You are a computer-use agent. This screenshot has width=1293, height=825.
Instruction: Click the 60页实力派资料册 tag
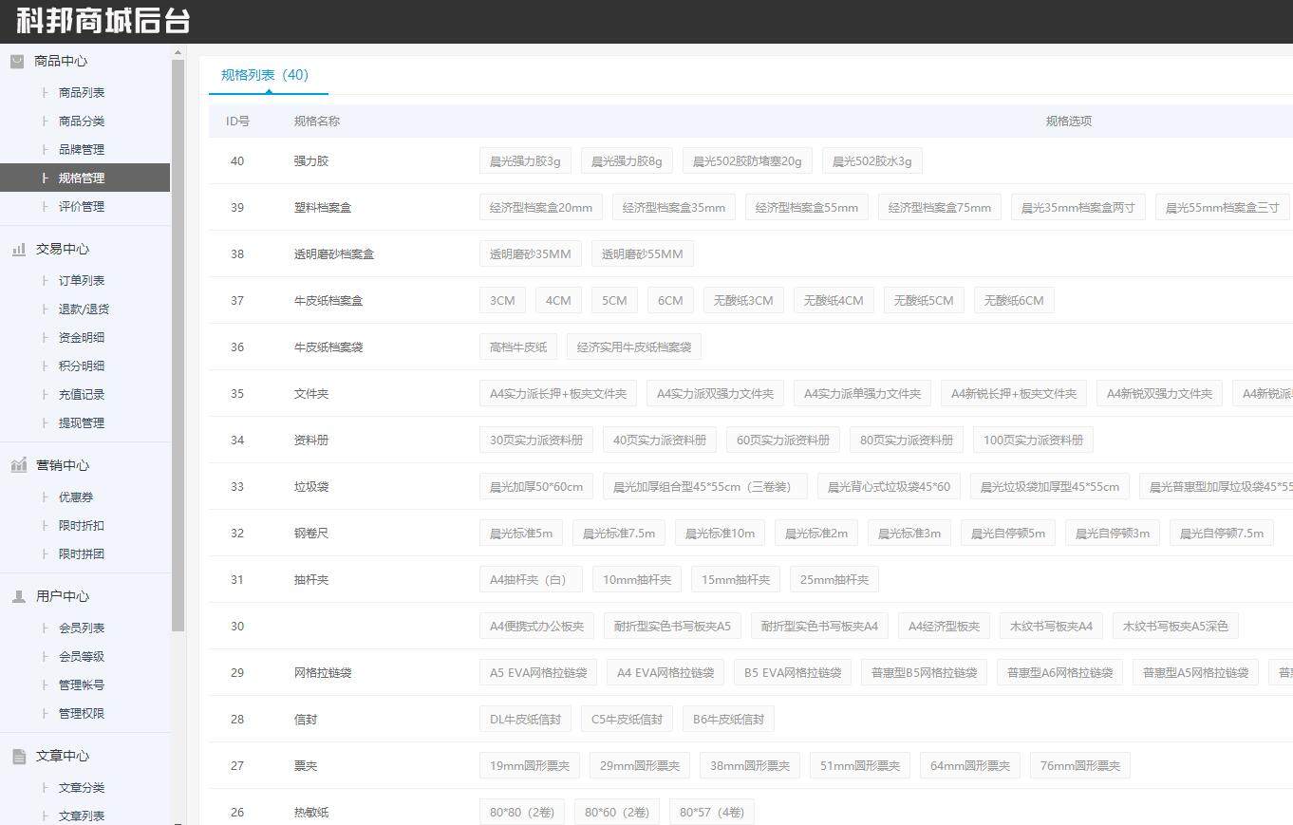point(783,441)
